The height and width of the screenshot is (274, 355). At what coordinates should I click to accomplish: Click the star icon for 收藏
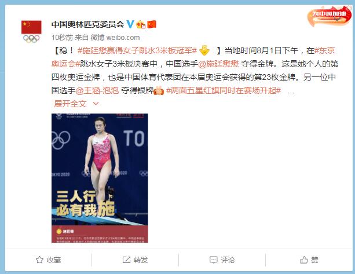click(39, 260)
